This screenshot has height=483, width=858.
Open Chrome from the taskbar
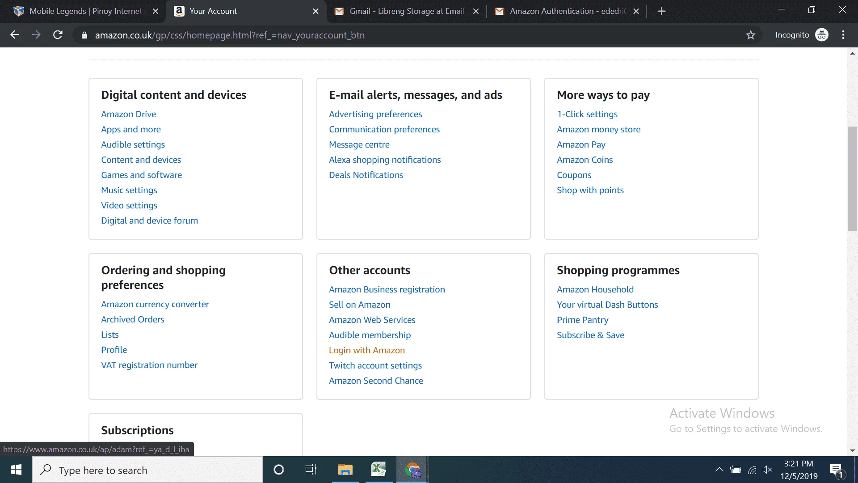(412, 470)
